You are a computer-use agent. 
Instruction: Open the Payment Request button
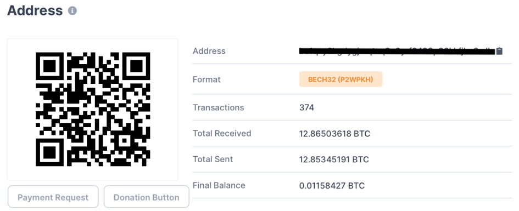pyautogui.click(x=53, y=197)
